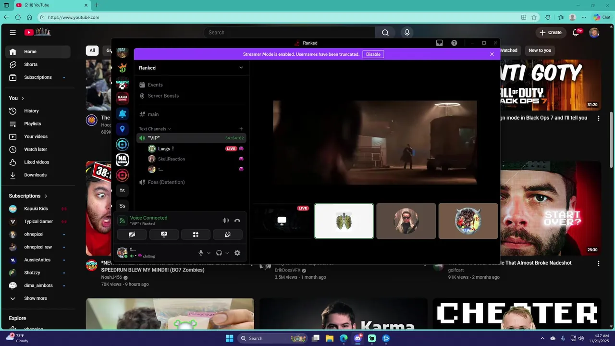Turn on camera in Discord voice panel
This screenshot has height=346, width=615.
pos(132,235)
